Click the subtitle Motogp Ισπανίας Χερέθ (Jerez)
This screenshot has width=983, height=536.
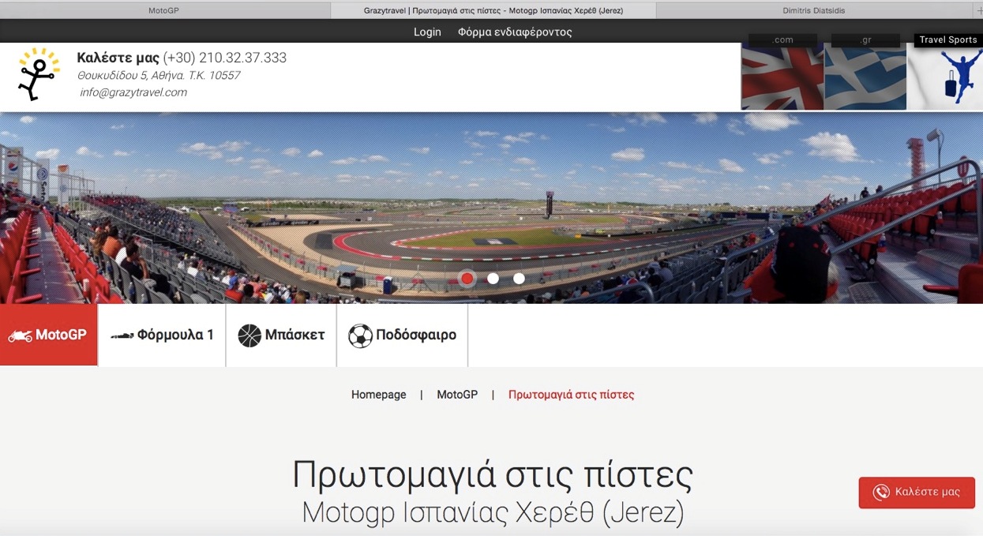click(x=493, y=513)
